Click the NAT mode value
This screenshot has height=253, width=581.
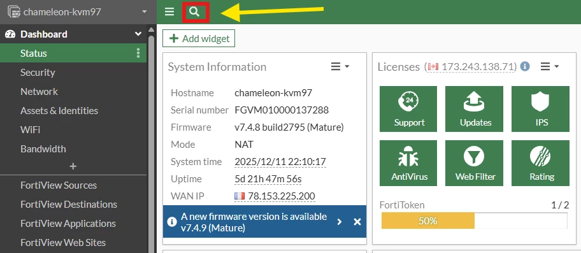[244, 145]
